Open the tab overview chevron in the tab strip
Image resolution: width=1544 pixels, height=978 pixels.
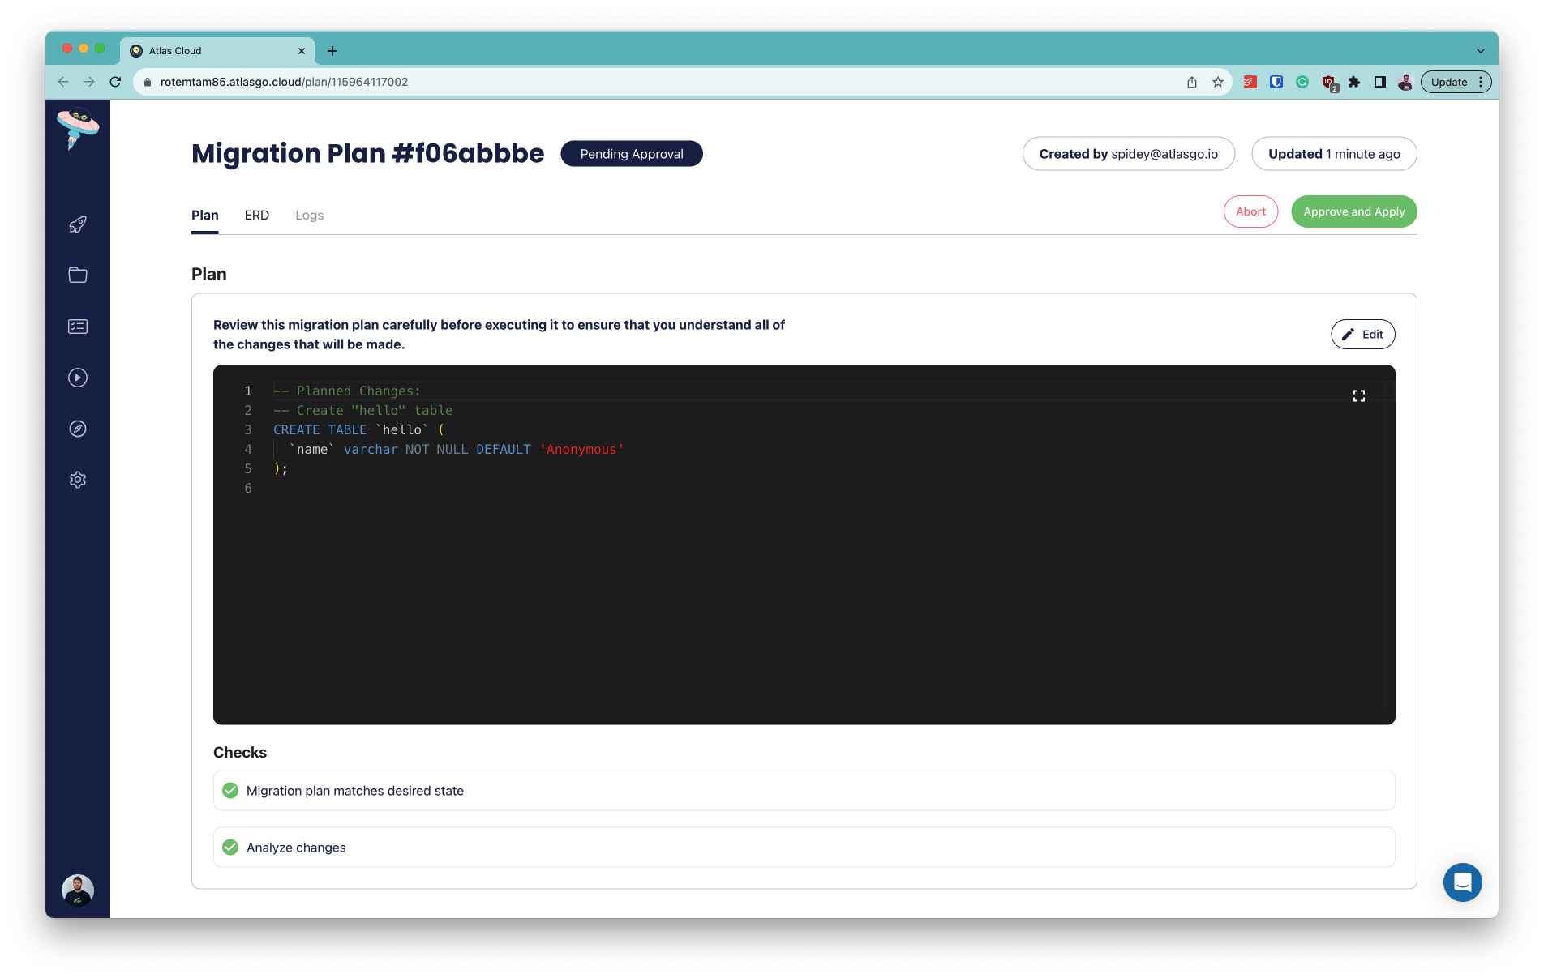pyautogui.click(x=1482, y=50)
